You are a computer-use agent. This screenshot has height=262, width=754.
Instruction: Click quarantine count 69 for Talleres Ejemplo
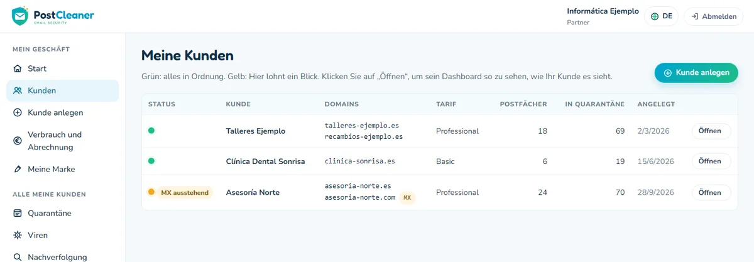click(620, 131)
